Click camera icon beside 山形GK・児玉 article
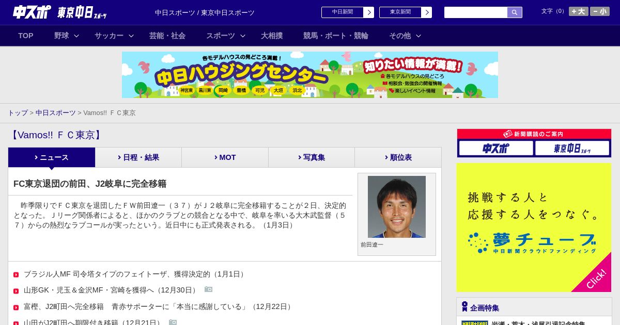 [208, 289]
